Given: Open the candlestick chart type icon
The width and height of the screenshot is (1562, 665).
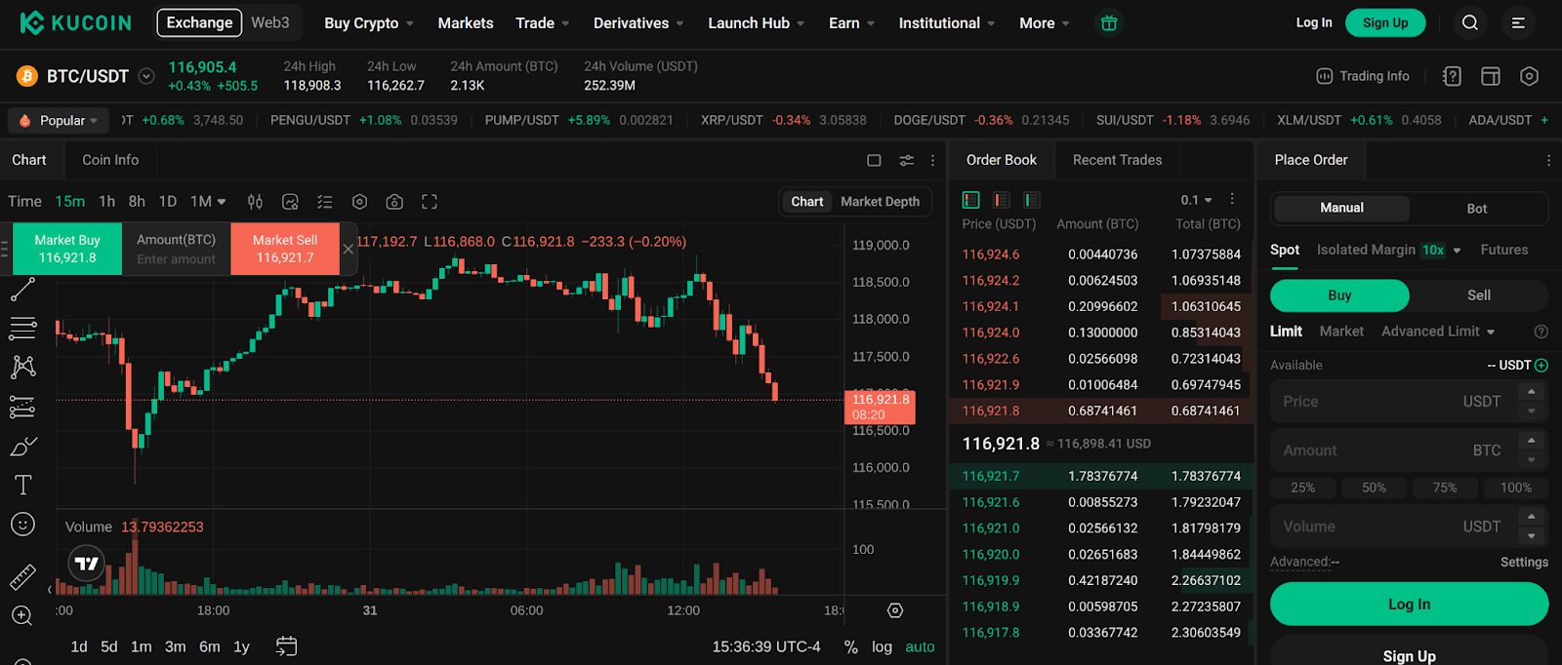Looking at the screenshot, I should coord(255,202).
